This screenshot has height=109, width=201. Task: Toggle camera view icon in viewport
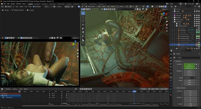[167, 28]
